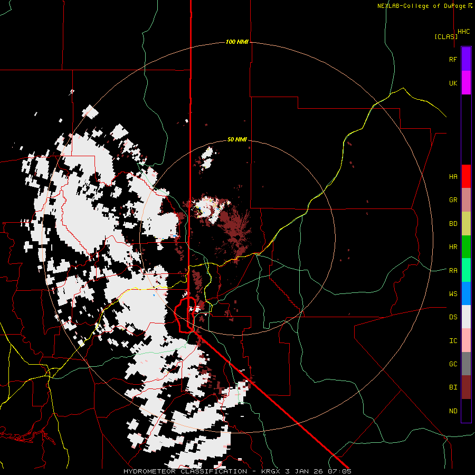Click the GC gray legend swatch
475x475 pixels.
[466, 364]
